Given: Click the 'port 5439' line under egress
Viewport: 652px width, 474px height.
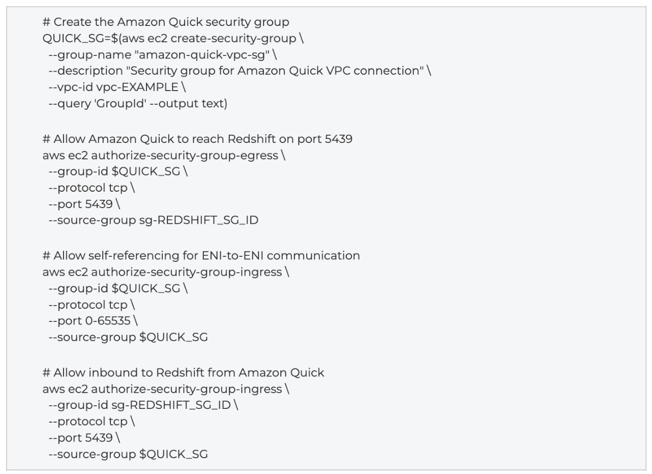Looking at the screenshot, I should (x=84, y=204).
